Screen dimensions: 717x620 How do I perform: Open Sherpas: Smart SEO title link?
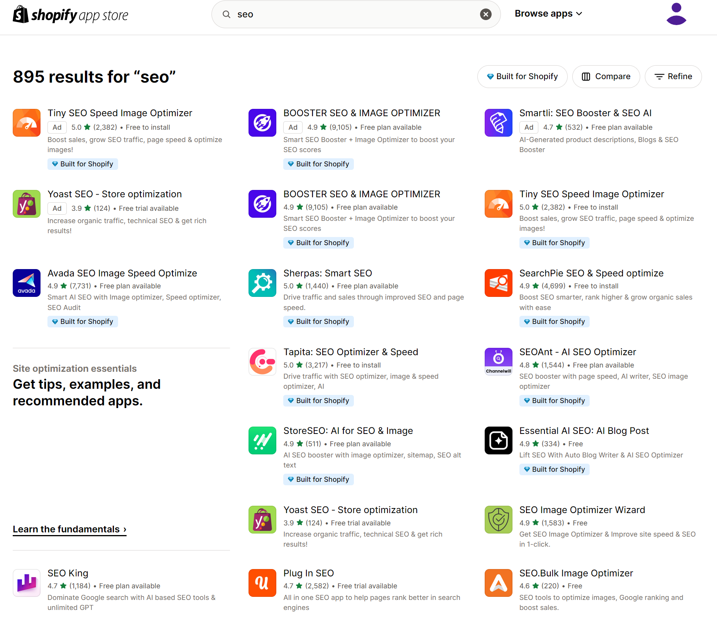pyautogui.click(x=328, y=273)
